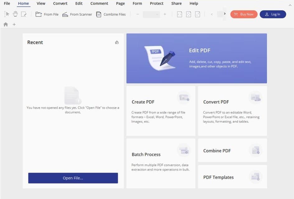
Task: Open the Edit PDF banner
Action: click(197, 58)
